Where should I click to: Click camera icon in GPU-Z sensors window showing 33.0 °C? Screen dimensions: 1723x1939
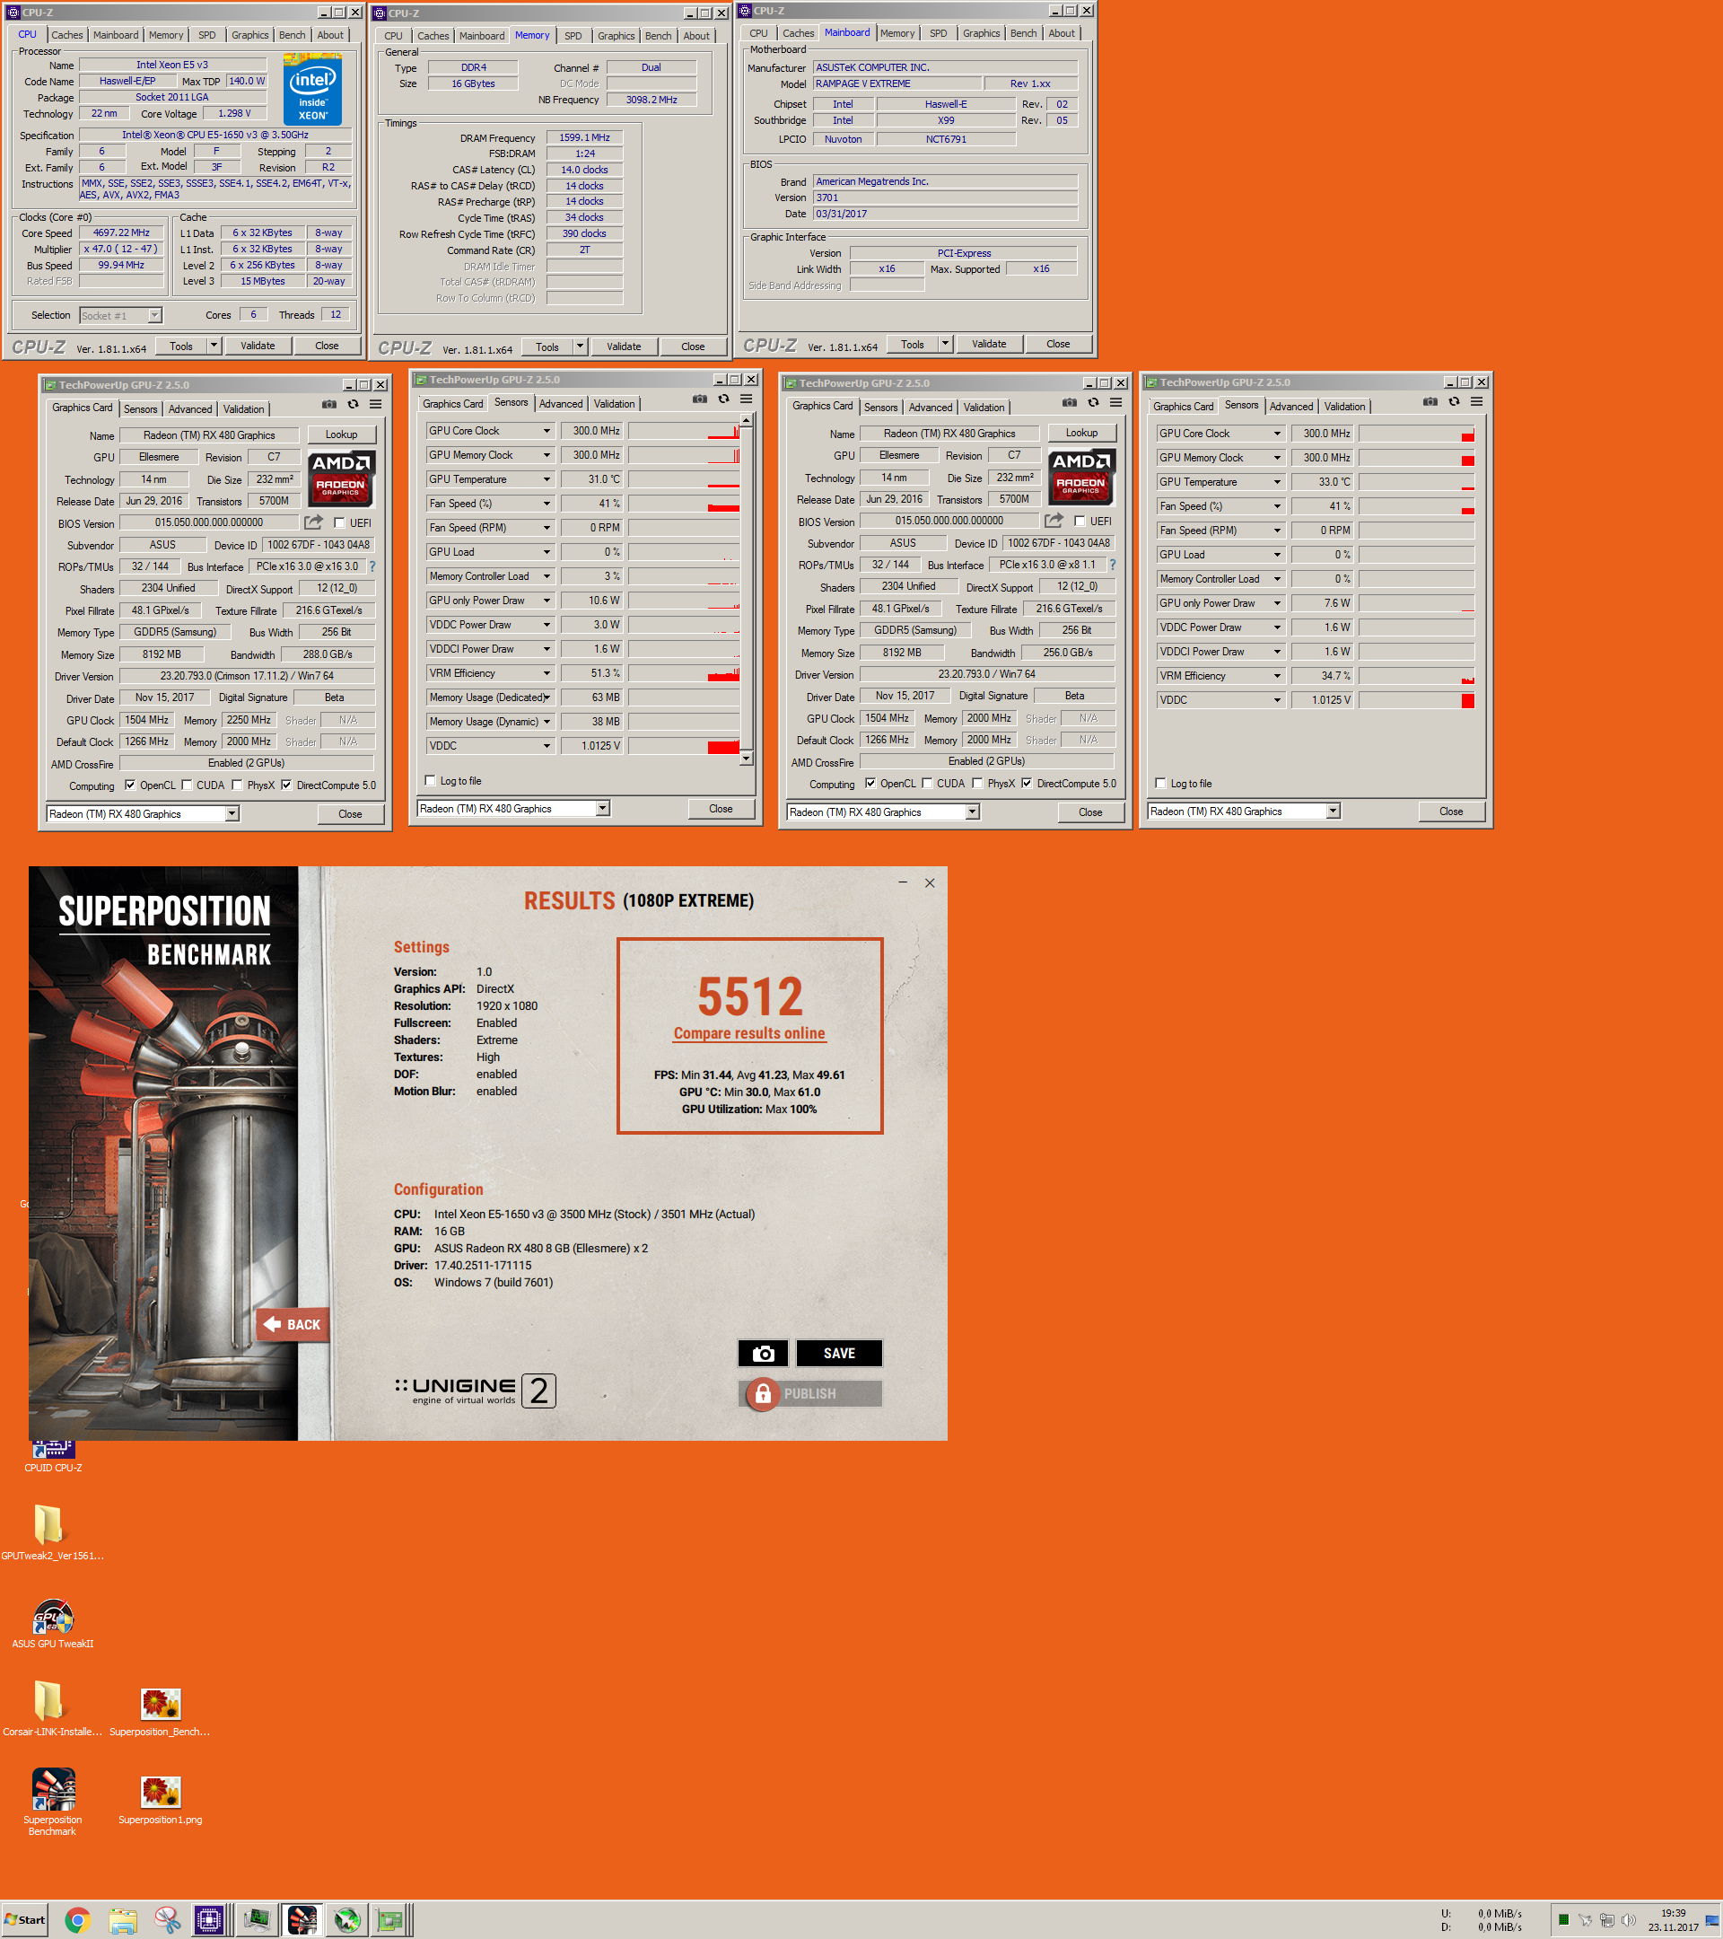[x=1430, y=401]
